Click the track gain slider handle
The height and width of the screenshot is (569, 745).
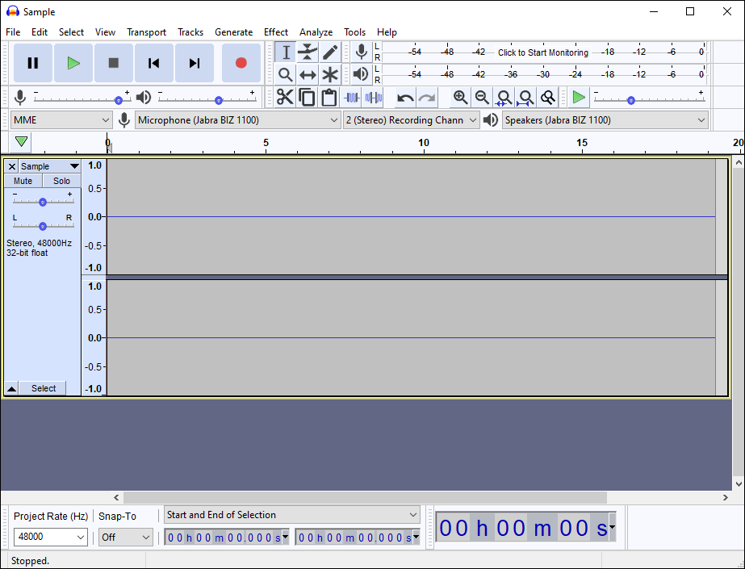pyautogui.click(x=43, y=202)
